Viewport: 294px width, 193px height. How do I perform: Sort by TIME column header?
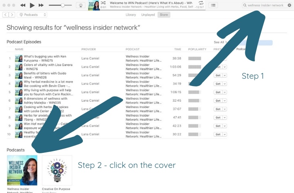178,49
